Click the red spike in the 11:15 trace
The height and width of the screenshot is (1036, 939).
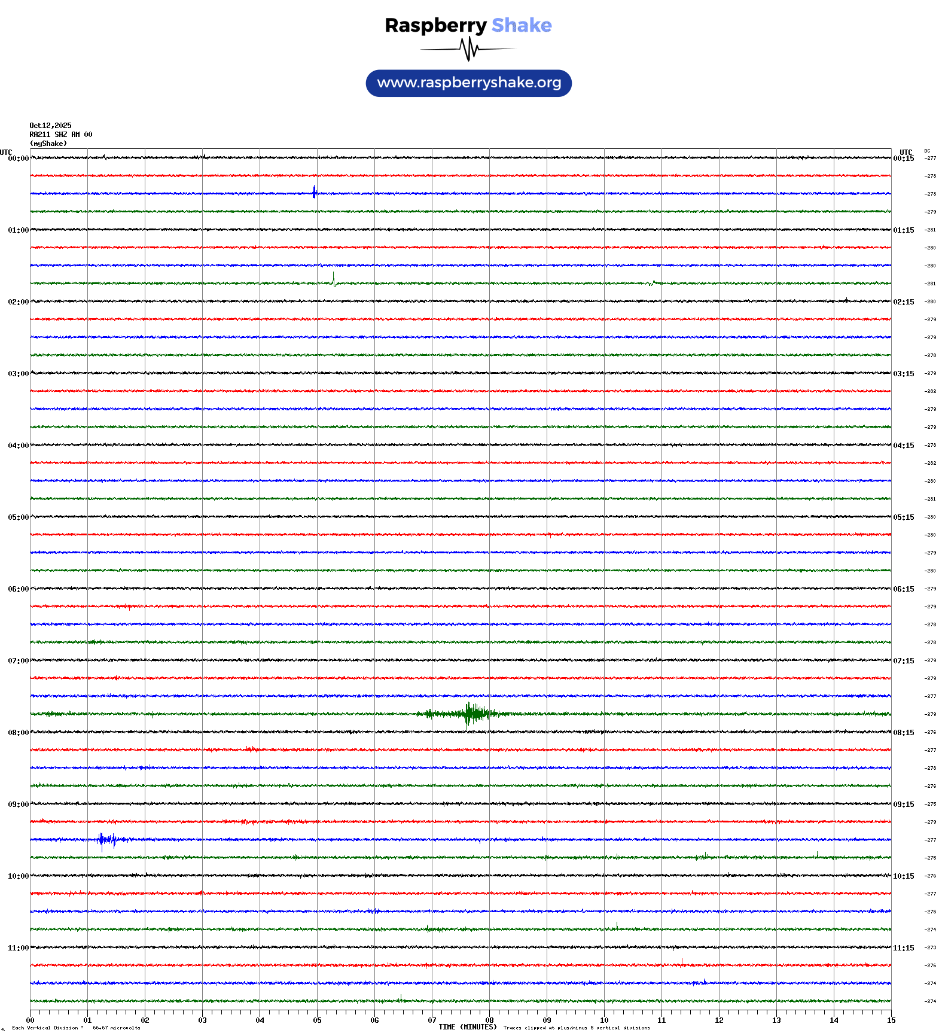click(682, 962)
